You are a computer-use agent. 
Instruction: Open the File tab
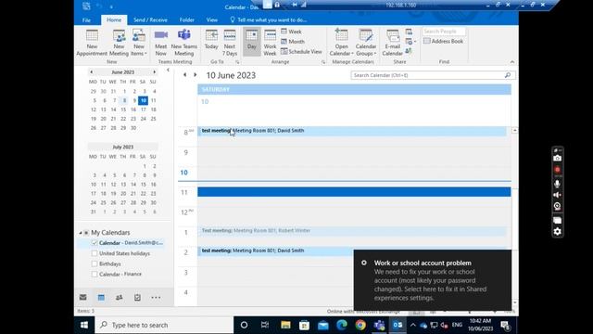click(86, 20)
